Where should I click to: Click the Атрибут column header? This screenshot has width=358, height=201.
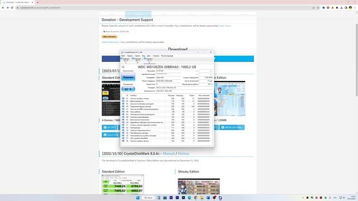click(x=133, y=95)
